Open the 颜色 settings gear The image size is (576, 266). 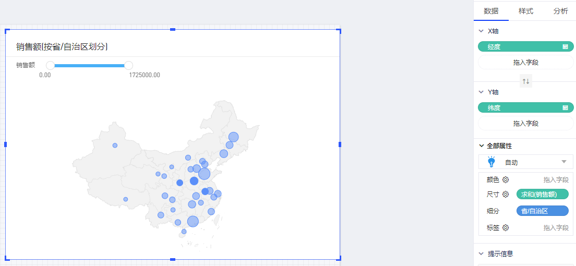pyautogui.click(x=505, y=180)
